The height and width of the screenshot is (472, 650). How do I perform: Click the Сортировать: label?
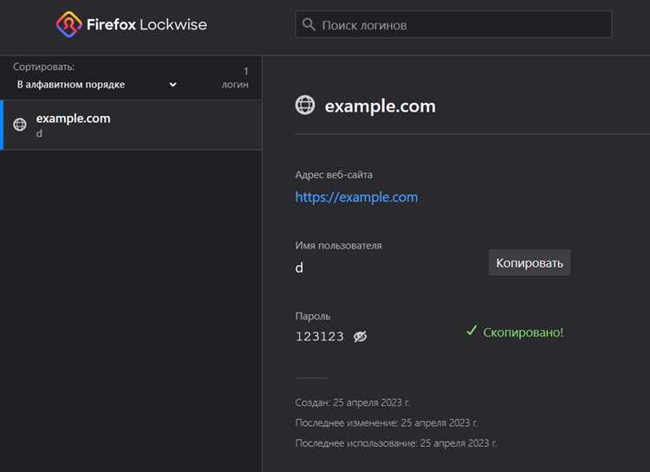tap(44, 67)
